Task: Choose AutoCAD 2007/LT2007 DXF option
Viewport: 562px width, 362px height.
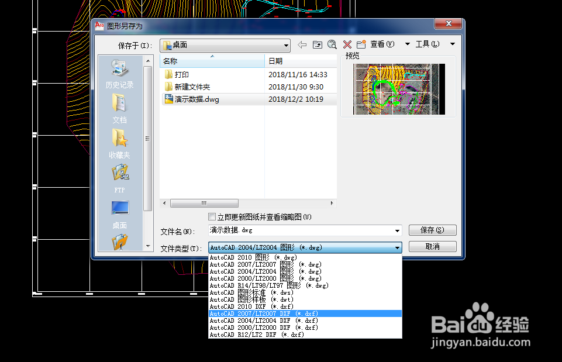Action: [305, 313]
